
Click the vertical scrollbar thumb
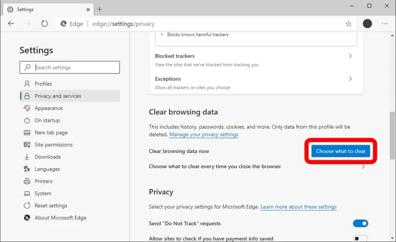392,136
